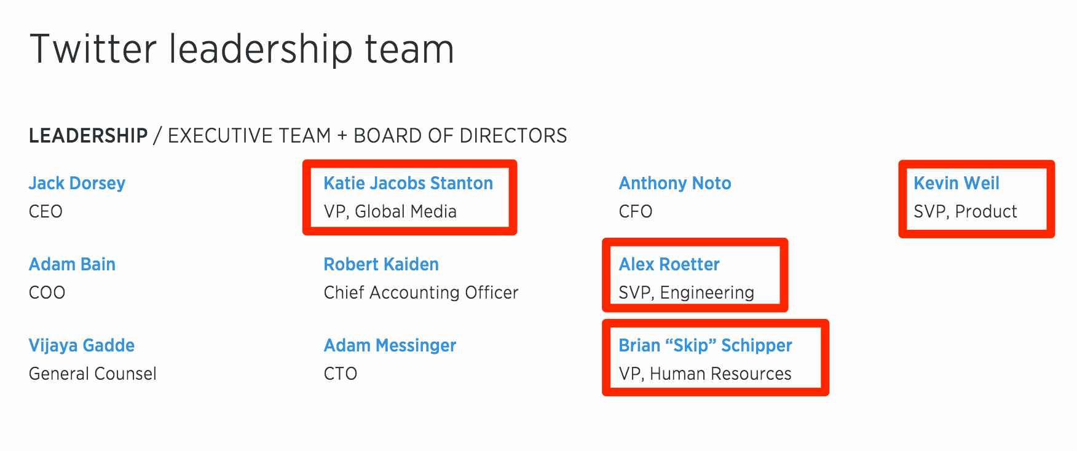Screen dimensions: 1077x451
Task: Click the CTO title under Adam Messinger
Action: tap(341, 374)
